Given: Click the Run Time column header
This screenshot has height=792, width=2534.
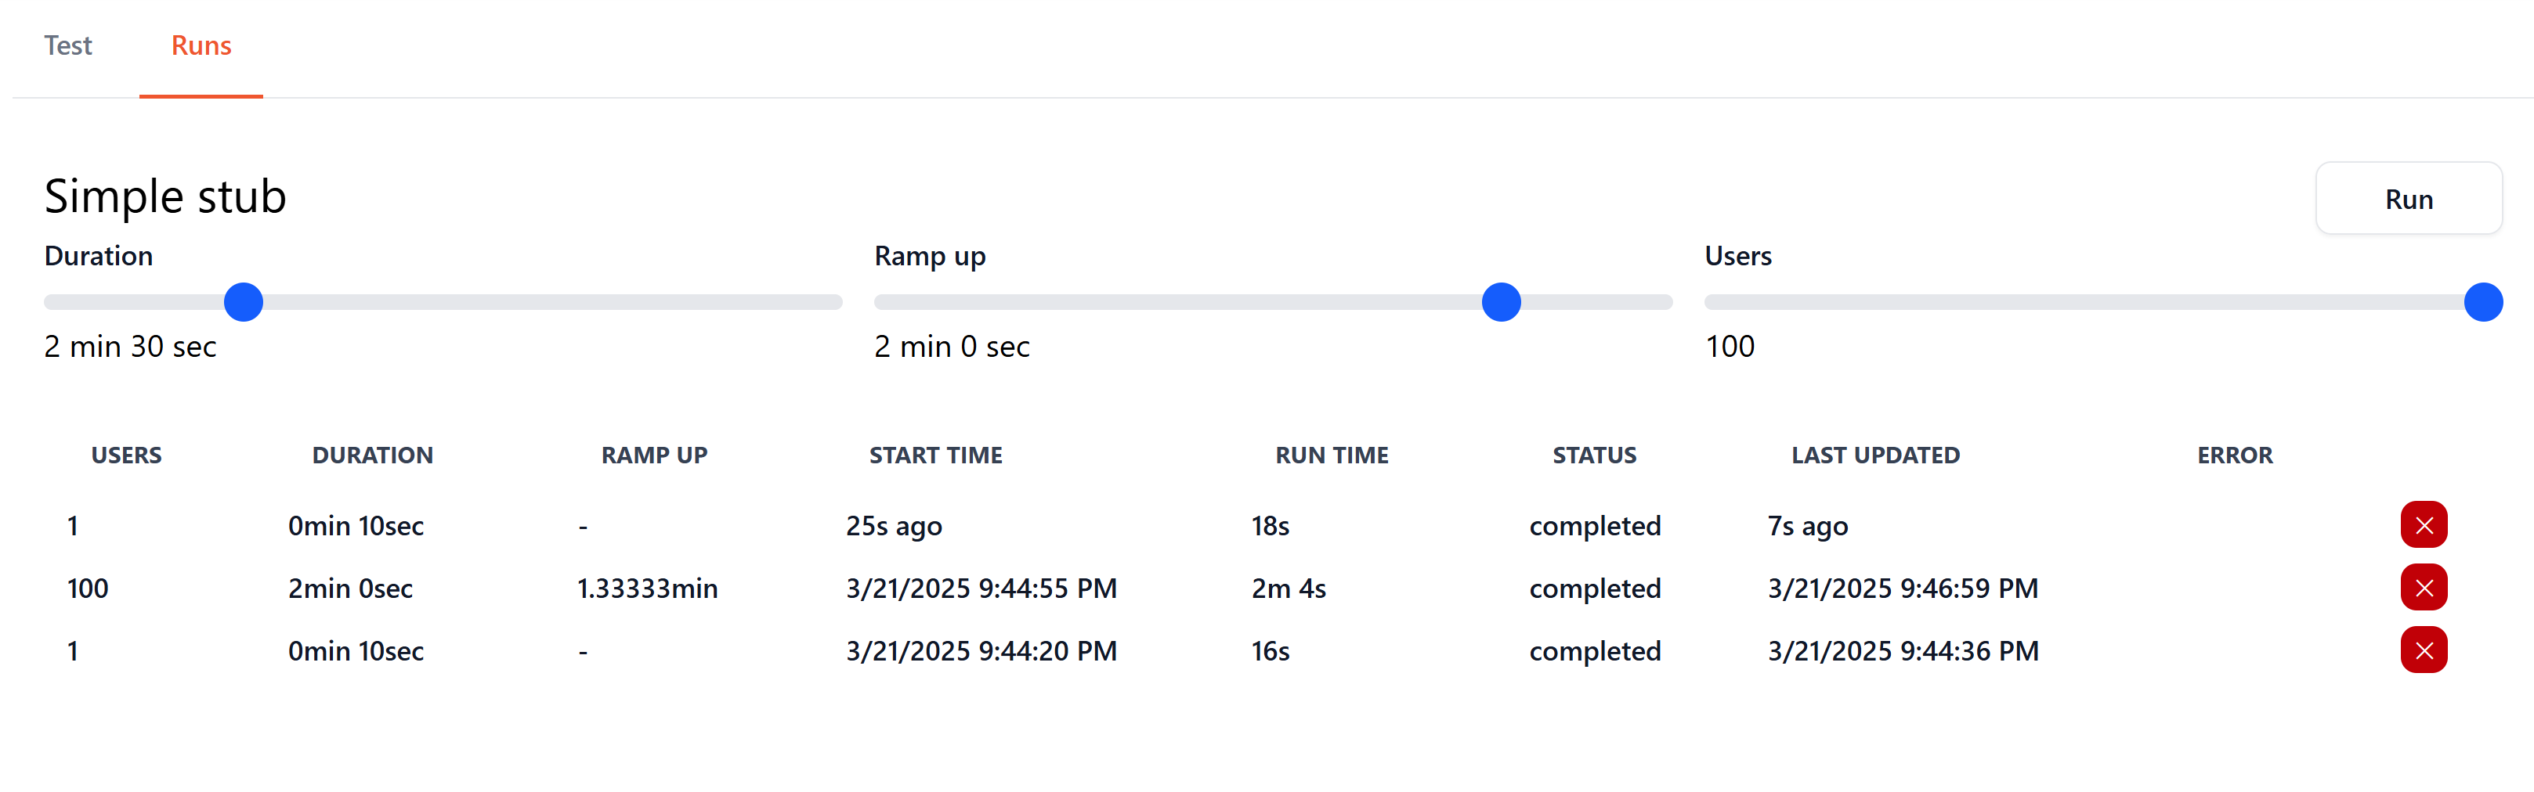Looking at the screenshot, I should click(1331, 456).
